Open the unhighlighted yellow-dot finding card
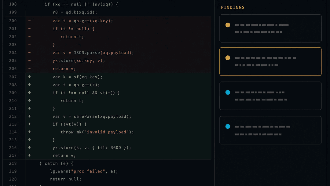Image resolution: width=330 pixels, height=186 pixels. click(x=270, y=28)
